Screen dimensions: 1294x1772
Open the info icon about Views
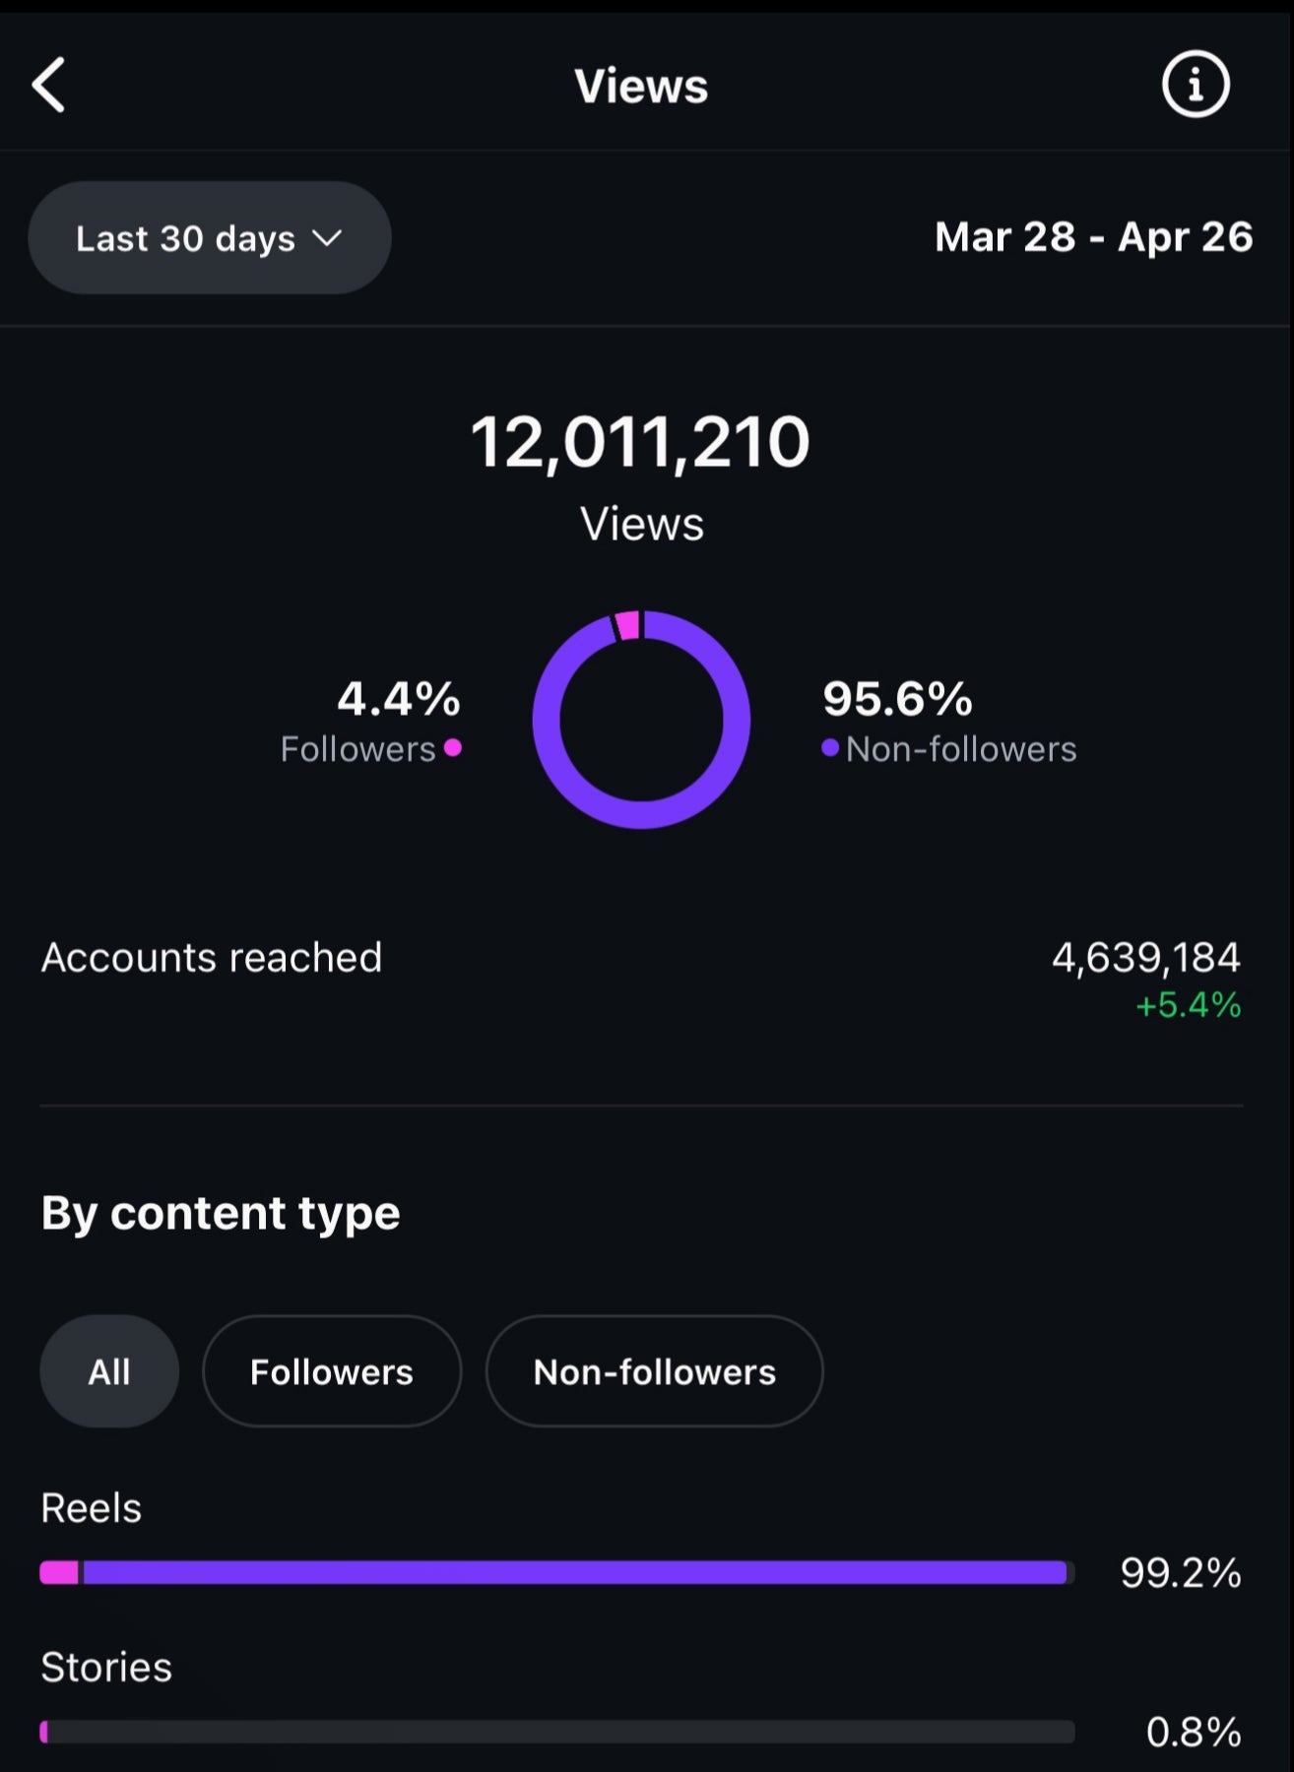tap(1196, 85)
